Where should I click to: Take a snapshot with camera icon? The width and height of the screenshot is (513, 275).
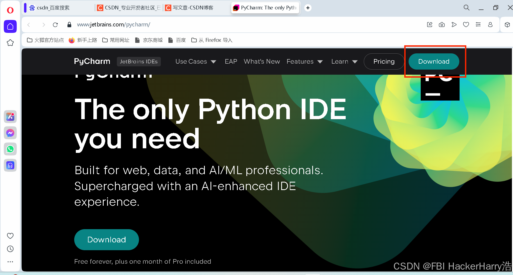[442, 25]
